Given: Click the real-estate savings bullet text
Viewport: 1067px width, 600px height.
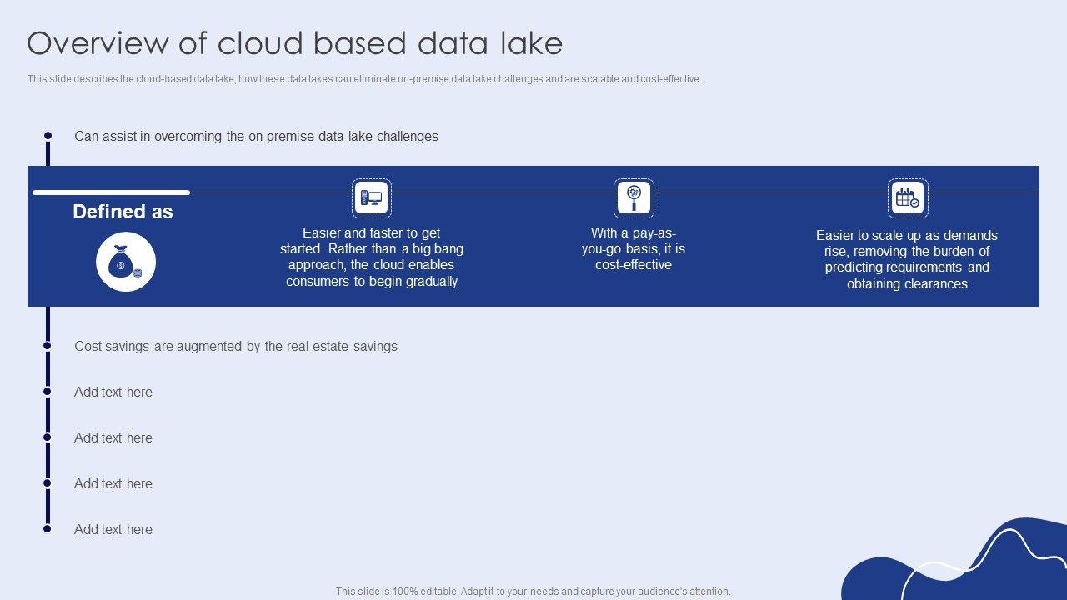Looking at the screenshot, I should click(236, 346).
